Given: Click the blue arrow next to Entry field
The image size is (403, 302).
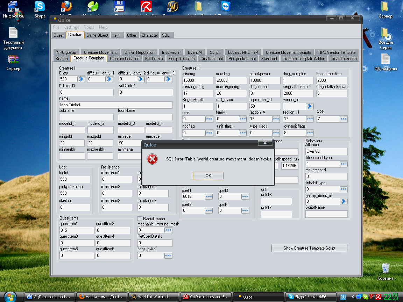Looking at the screenshot, I should 81,79.
